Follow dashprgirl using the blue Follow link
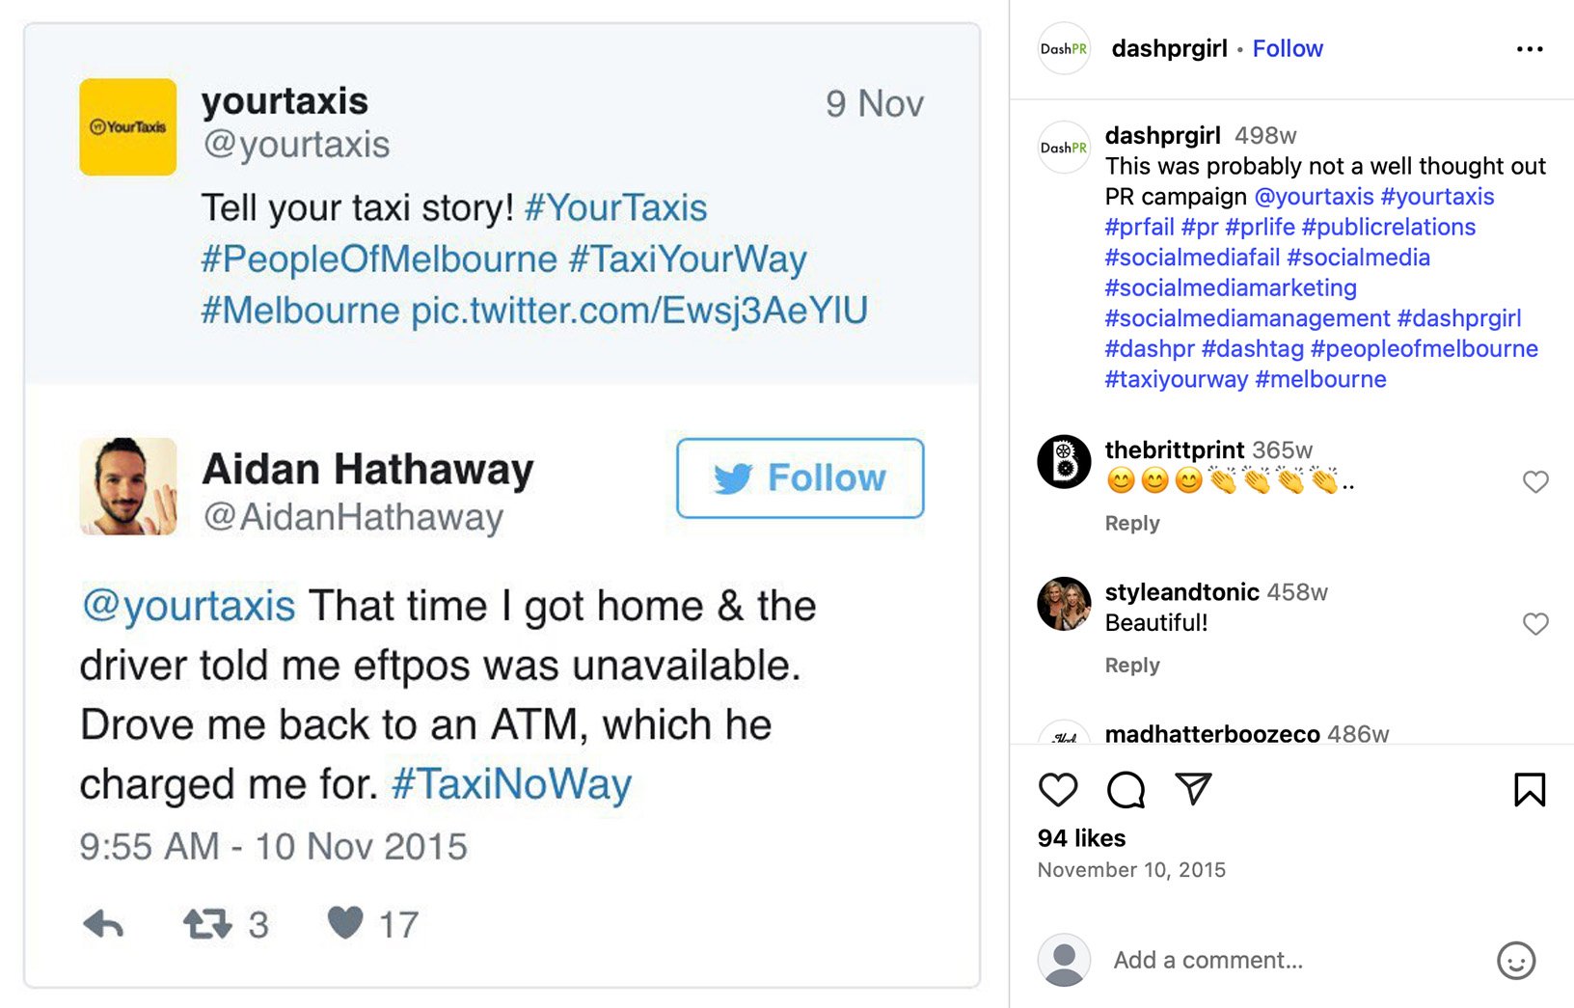 pyautogui.click(x=1287, y=47)
